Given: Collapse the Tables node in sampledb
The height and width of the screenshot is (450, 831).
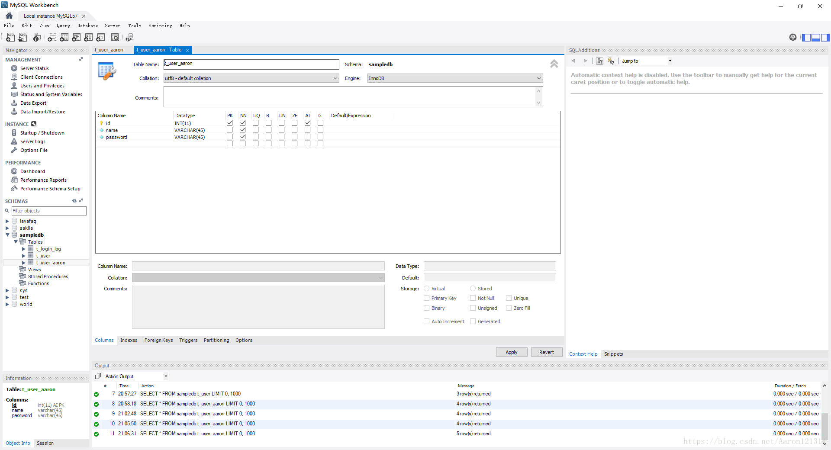Looking at the screenshot, I should point(16,242).
